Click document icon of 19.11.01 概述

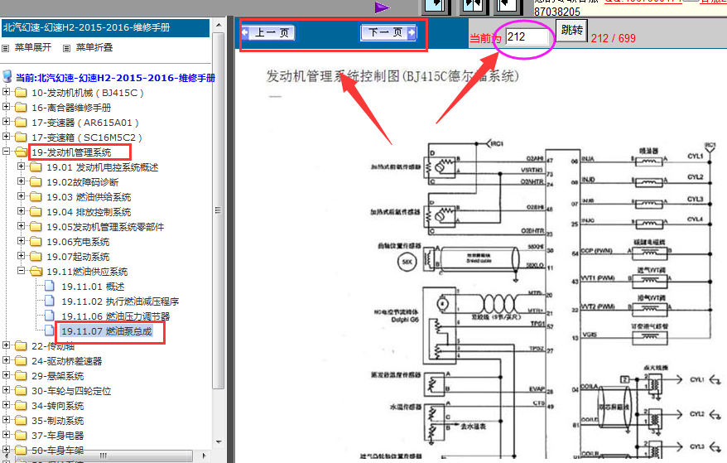[50, 287]
